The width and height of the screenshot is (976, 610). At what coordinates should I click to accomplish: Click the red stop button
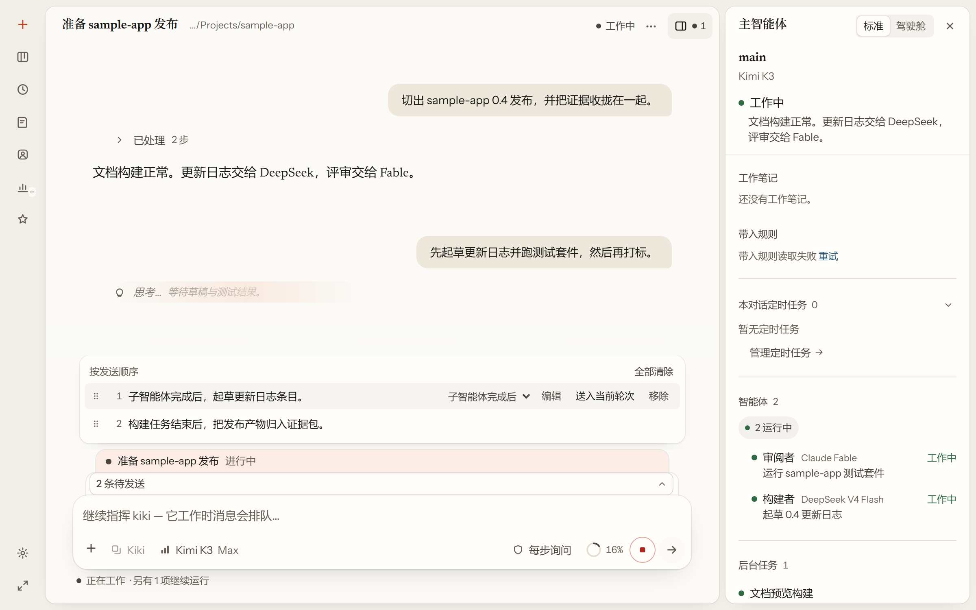[x=643, y=550]
